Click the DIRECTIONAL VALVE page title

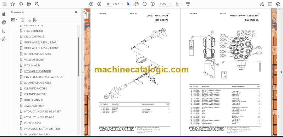[x=158, y=16]
